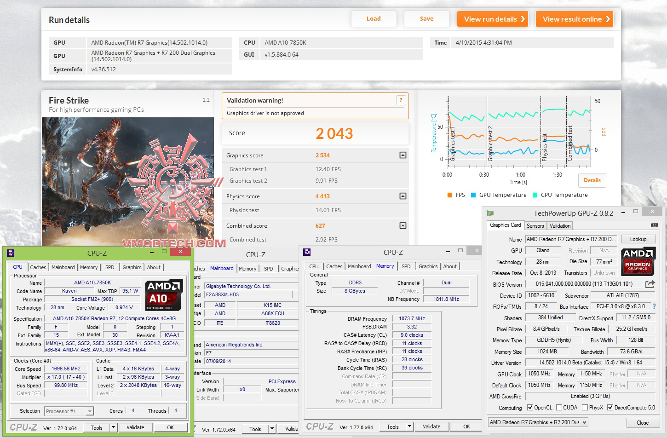Open Tools dropdown arrow in CPU-Z processor window
Image resolution: width=667 pixels, height=438 pixels.
click(x=113, y=427)
